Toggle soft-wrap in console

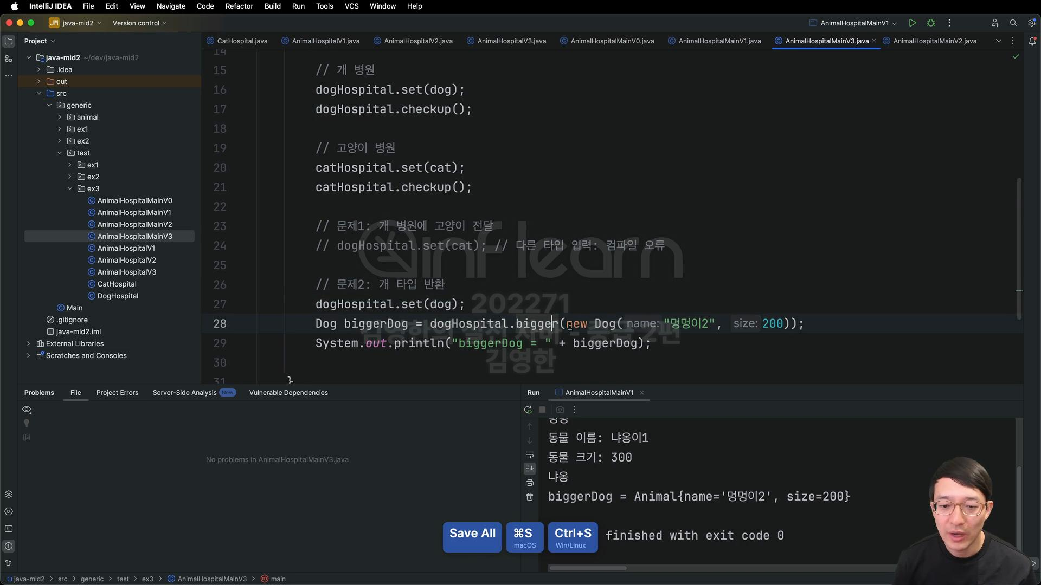[x=530, y=454]
